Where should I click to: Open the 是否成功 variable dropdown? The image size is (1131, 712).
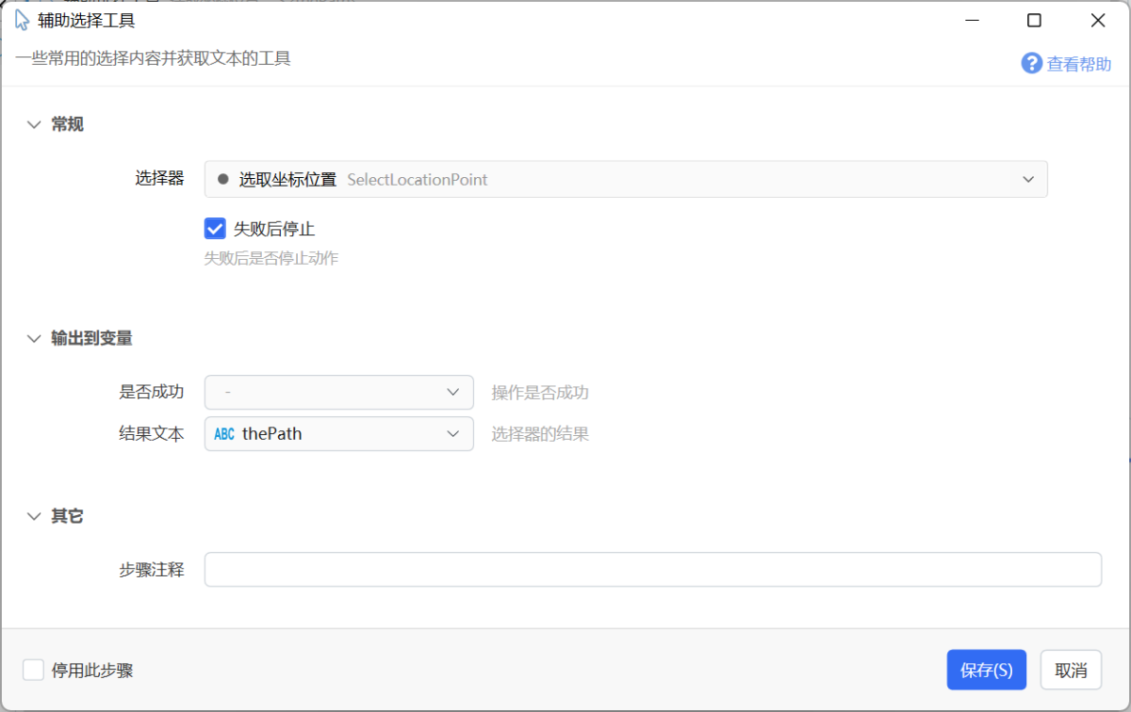tap(339, 392)
